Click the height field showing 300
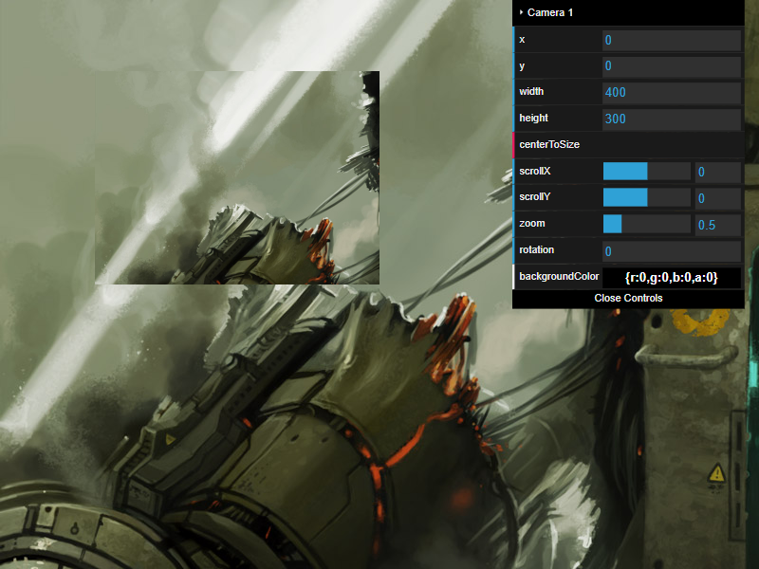Screen dimensions: 759x569 [x=672, y=119]
